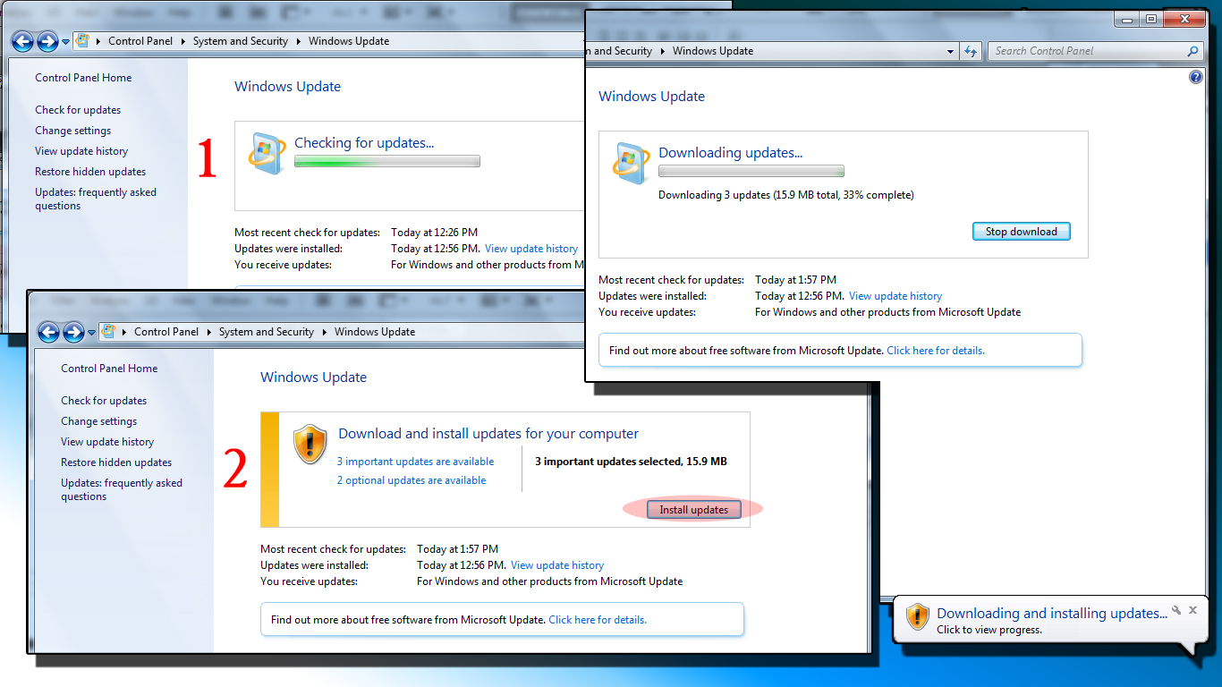Click Forward arrow in Checking for updates window
Image resolution: width=1222 pixels, height=687 pixels.
point(47,41)
